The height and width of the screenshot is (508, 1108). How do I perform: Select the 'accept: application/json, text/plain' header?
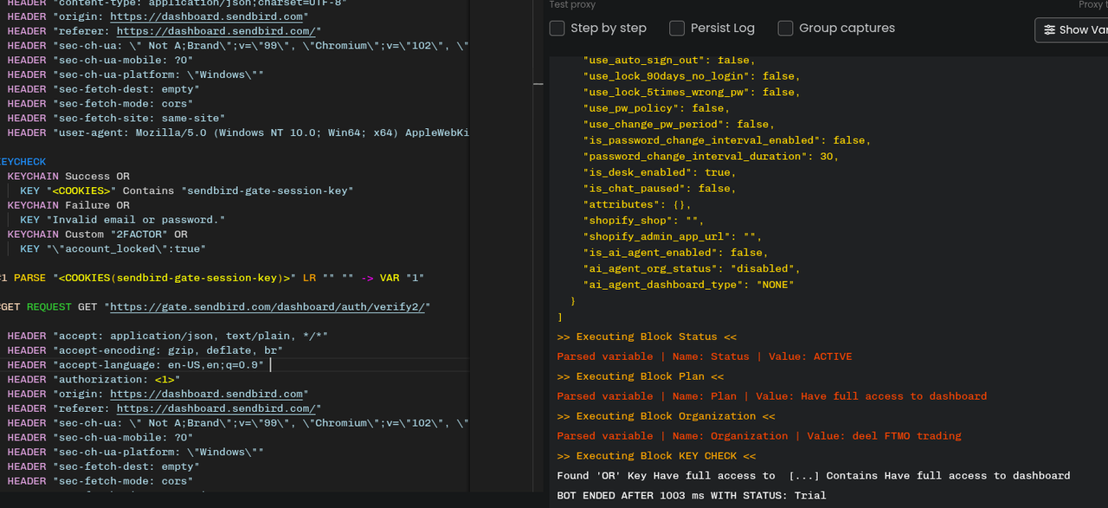point(168,336)
